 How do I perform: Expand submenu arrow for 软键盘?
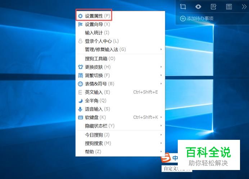pyautogui.click(x=161, y=117)
